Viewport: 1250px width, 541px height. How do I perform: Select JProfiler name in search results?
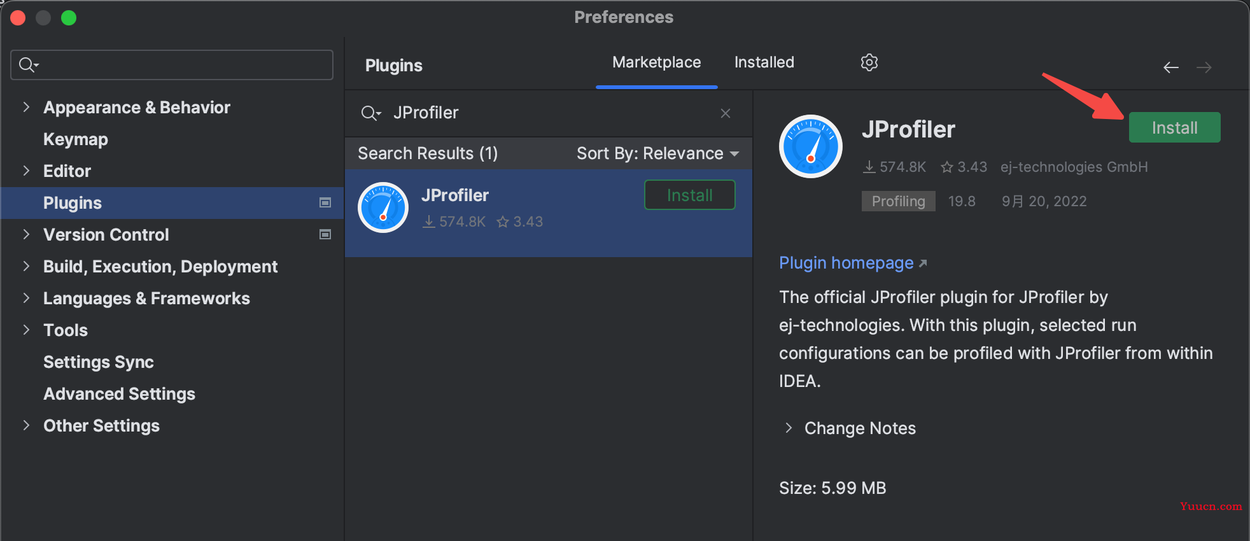(454, 195)
